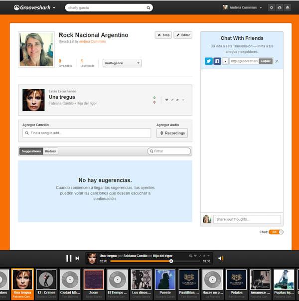The width and height of the screenshot is (299, 301).
Task: Select queue item Pétalos
Action: pyautogui.click(x=236, y=284)
